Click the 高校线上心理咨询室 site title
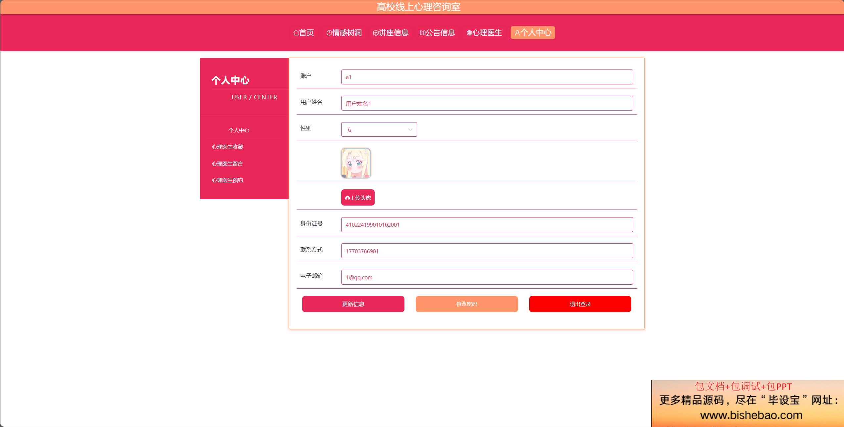Image resolution: width=844 pixels, height=427 pixels. (418, 7)
